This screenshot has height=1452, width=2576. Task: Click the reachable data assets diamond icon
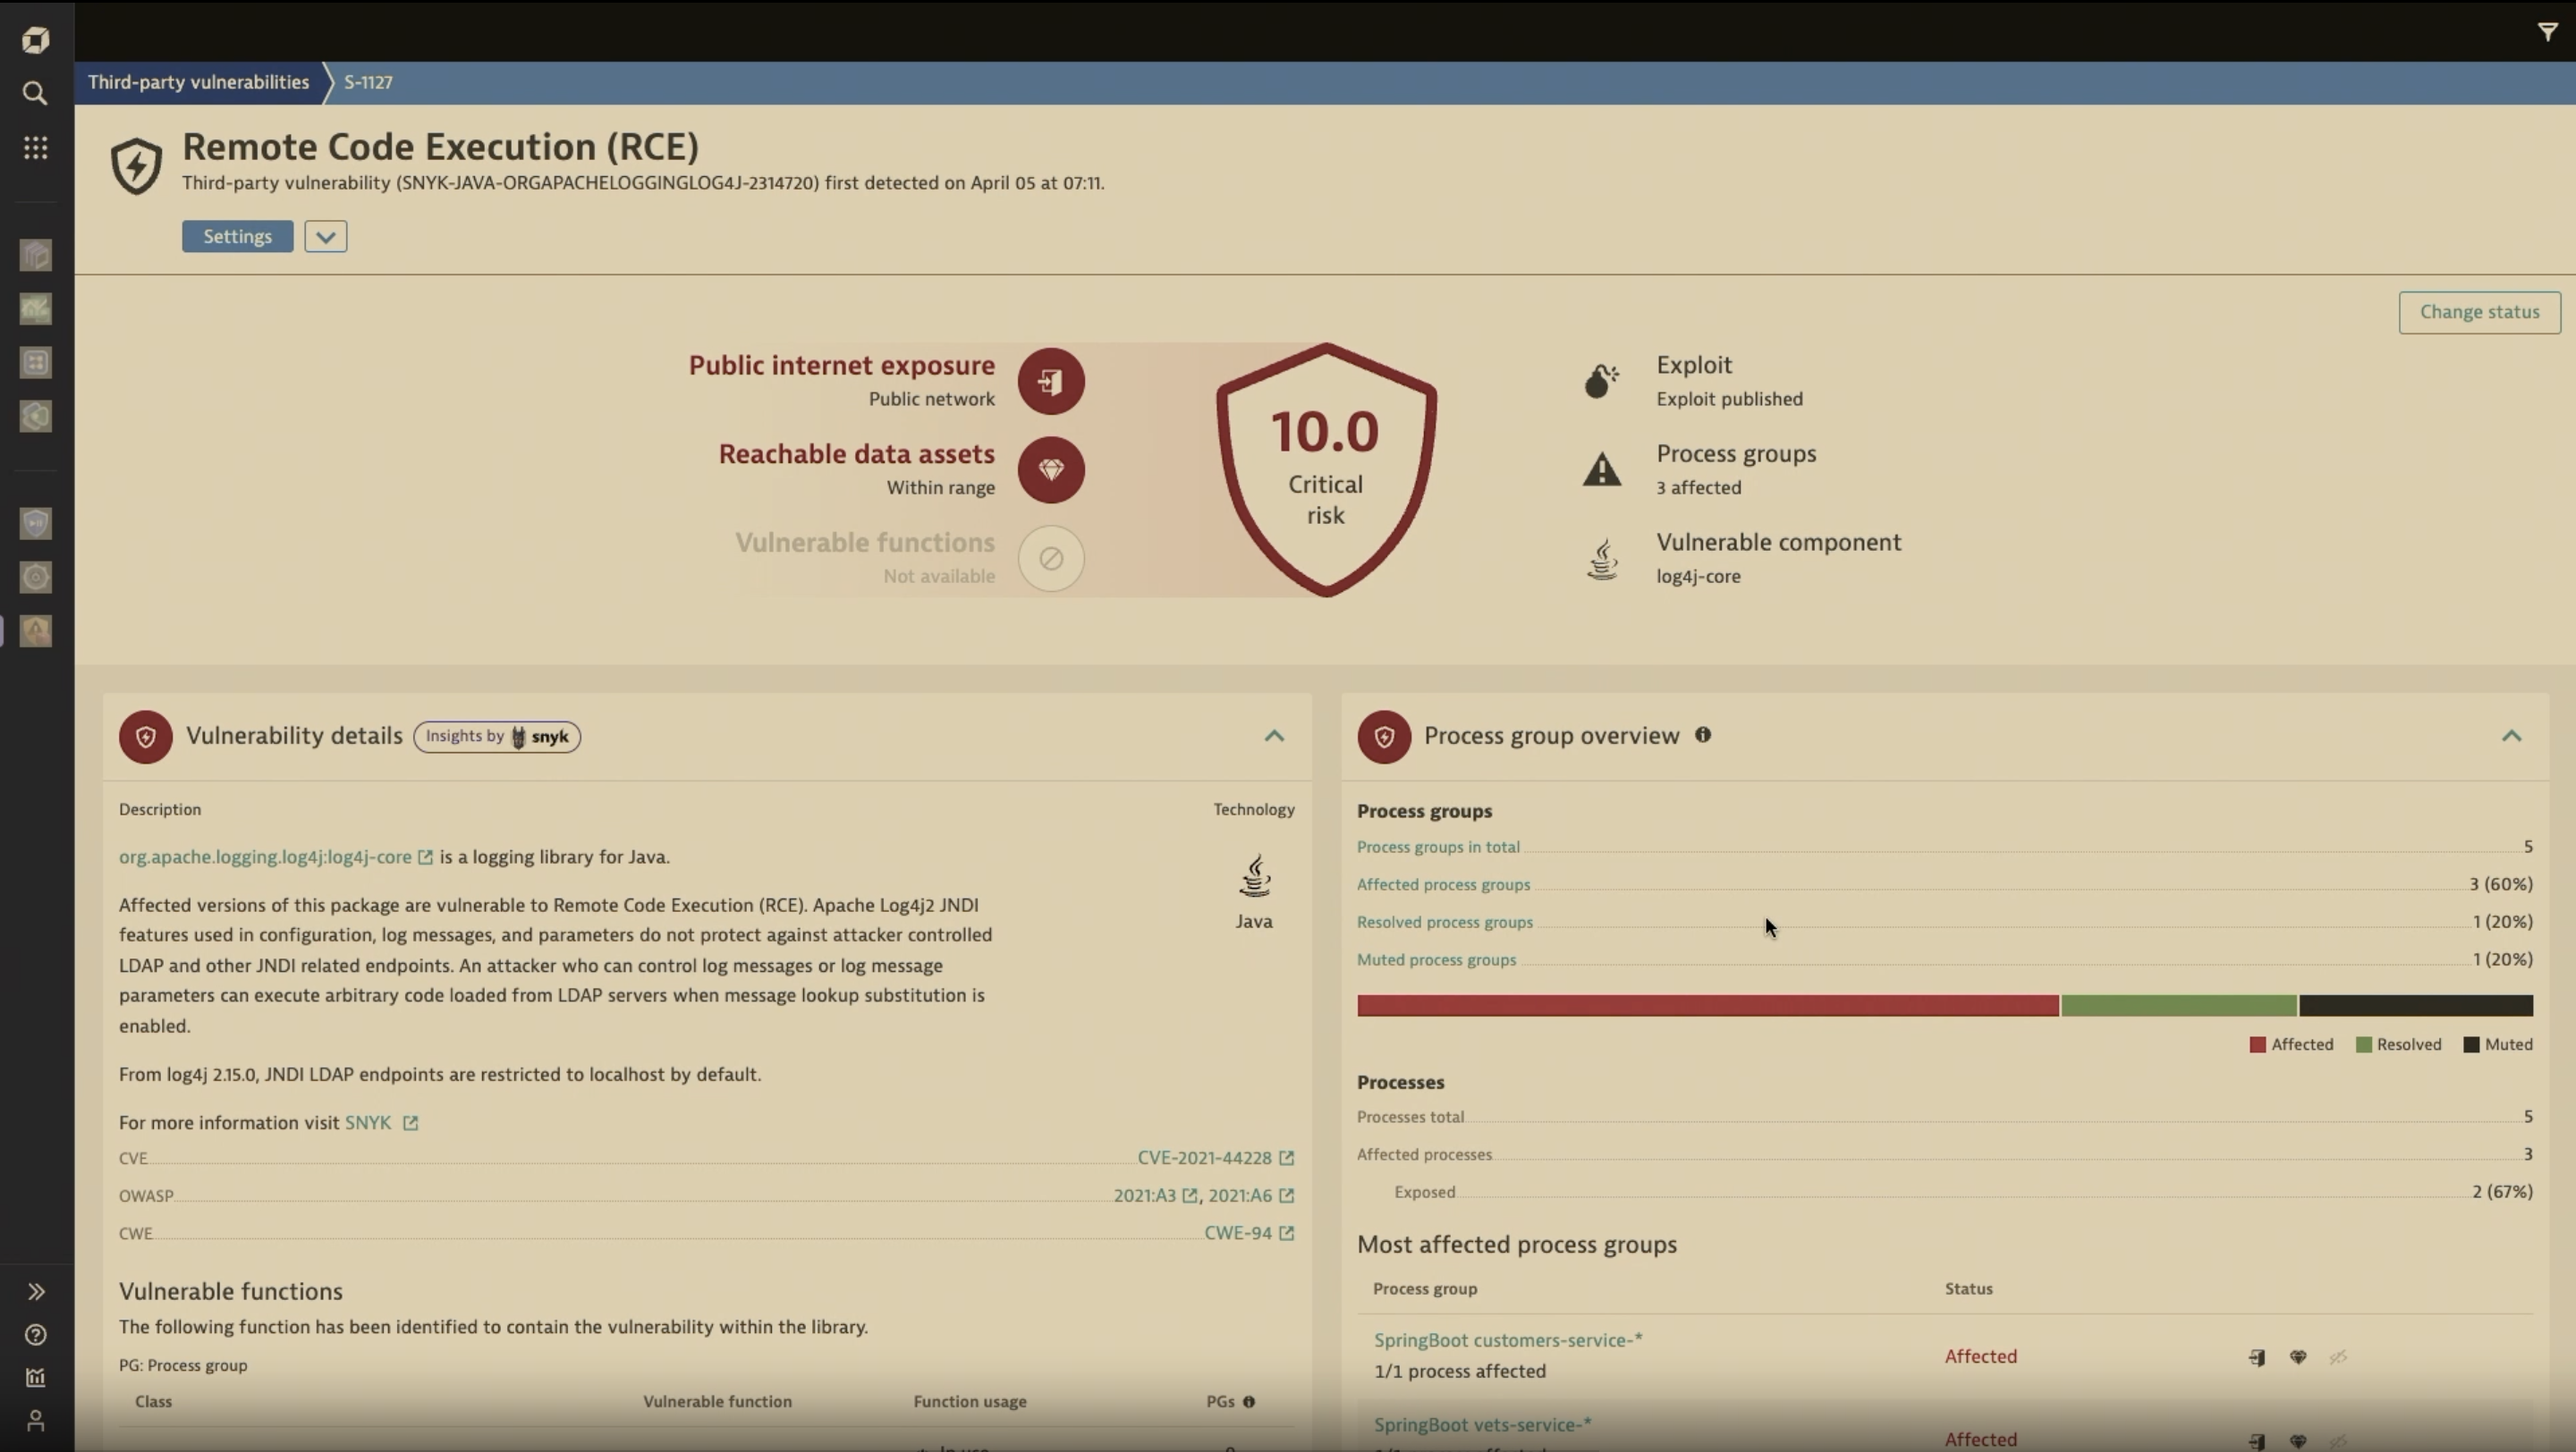click(1050, 469)
